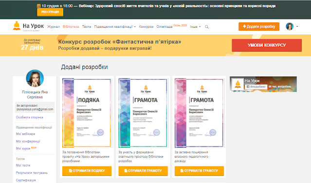The height and width of the screenshot is (183, 311).
Task: Click text За поповнення бібліотеки проекту
Action: pos(86,157)
